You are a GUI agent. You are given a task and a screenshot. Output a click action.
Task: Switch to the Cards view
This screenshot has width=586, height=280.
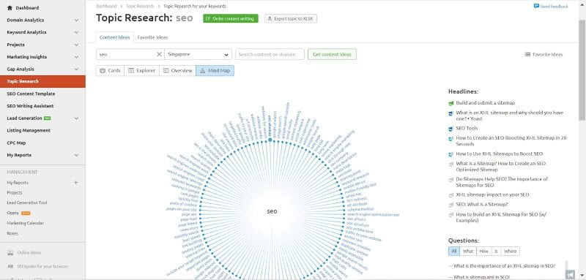(110, 70)
